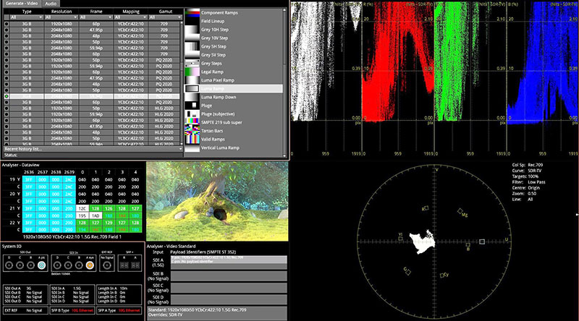Select the Luma Ramp Down pattern
Image resolution: width=579 pixels, height=321 pixels.
click(x=192, y=96)
